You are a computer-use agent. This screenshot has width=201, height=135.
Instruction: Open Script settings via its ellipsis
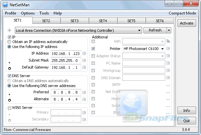pos(168,107)
